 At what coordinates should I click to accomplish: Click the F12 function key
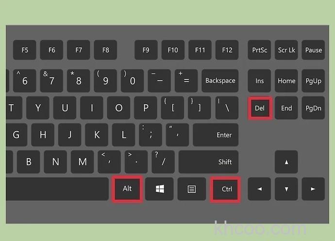tap(227, 50)
